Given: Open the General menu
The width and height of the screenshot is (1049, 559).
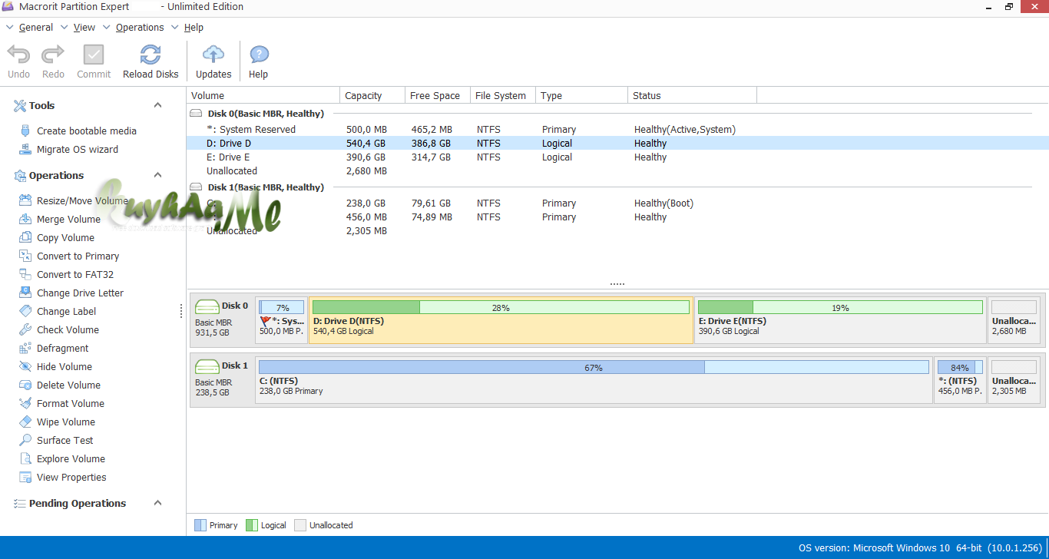Looking at the screenshot, I should coord(36,28).
